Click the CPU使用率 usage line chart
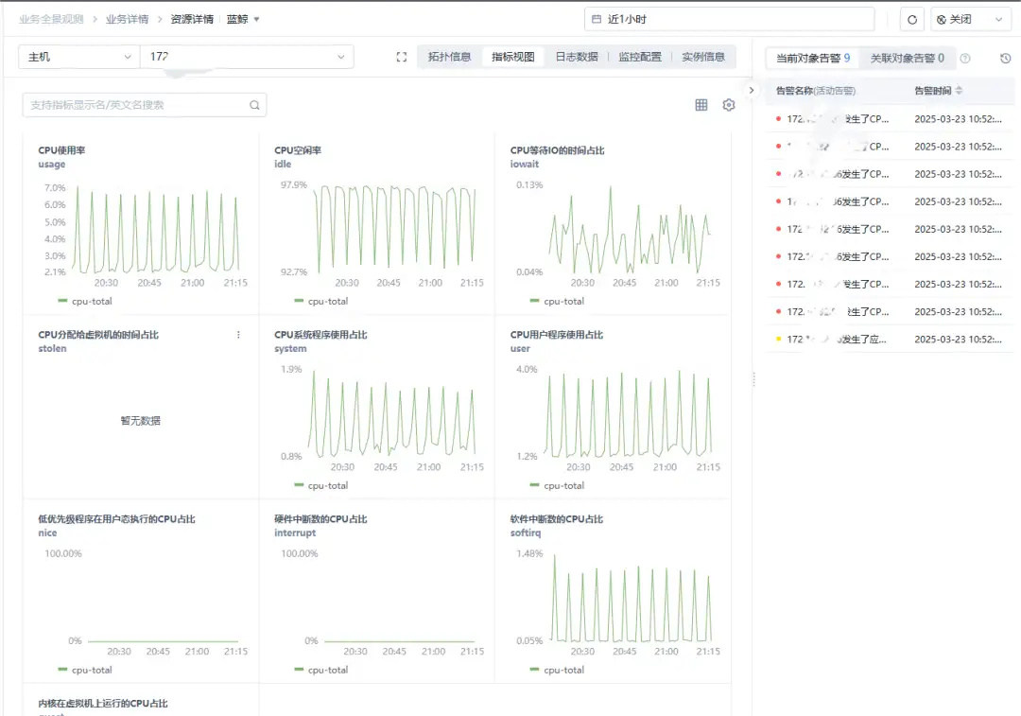The height and width of the screenshot is (716, 1021). (156, 228)
